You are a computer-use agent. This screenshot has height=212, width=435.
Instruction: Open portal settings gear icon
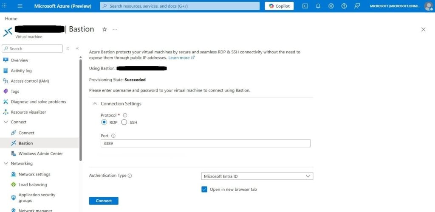click(x=331, y=6)
